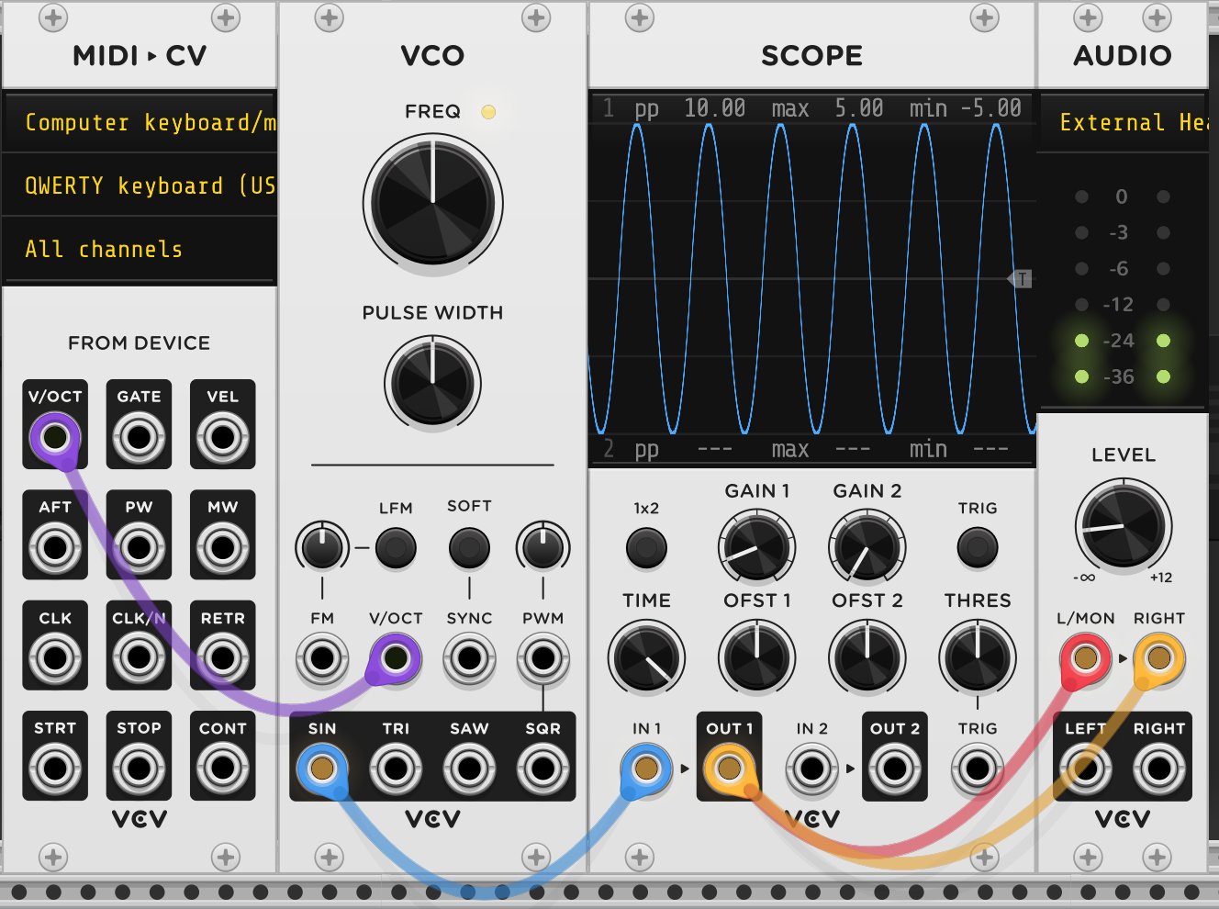Click the scope channel 1 stats header

pyautogui.click(x=812, y=108)
